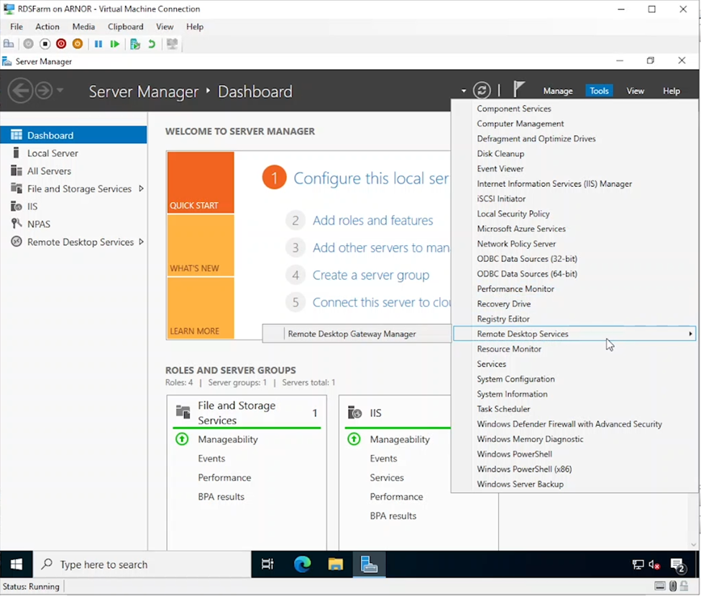The height and width of the screenshot is (596, 701).
Task: Open the notification center showing 2 alerts
Action: click(x=677, y=565)
